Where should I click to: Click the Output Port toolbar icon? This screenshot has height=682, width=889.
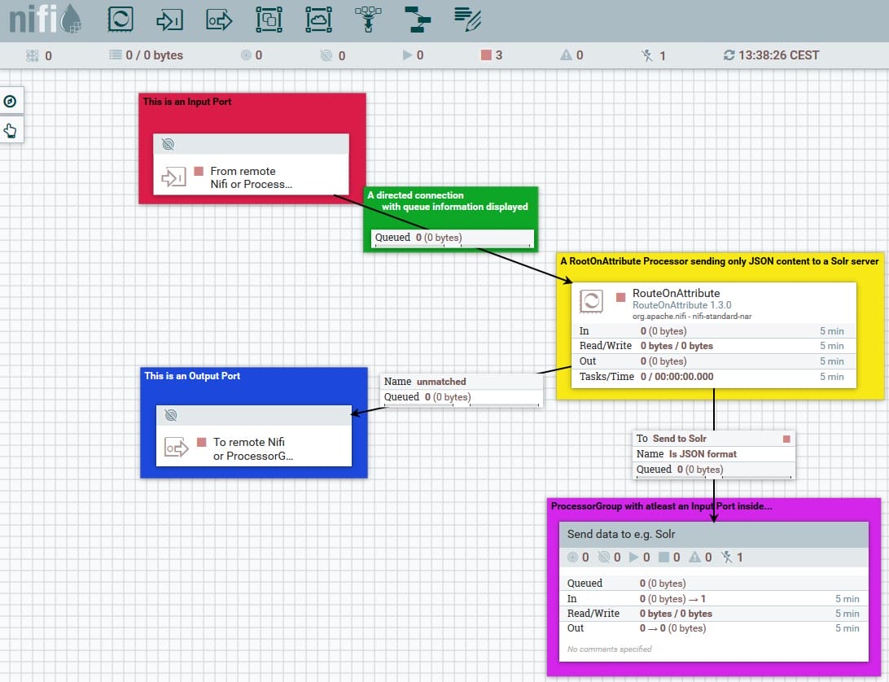(219, 20)
